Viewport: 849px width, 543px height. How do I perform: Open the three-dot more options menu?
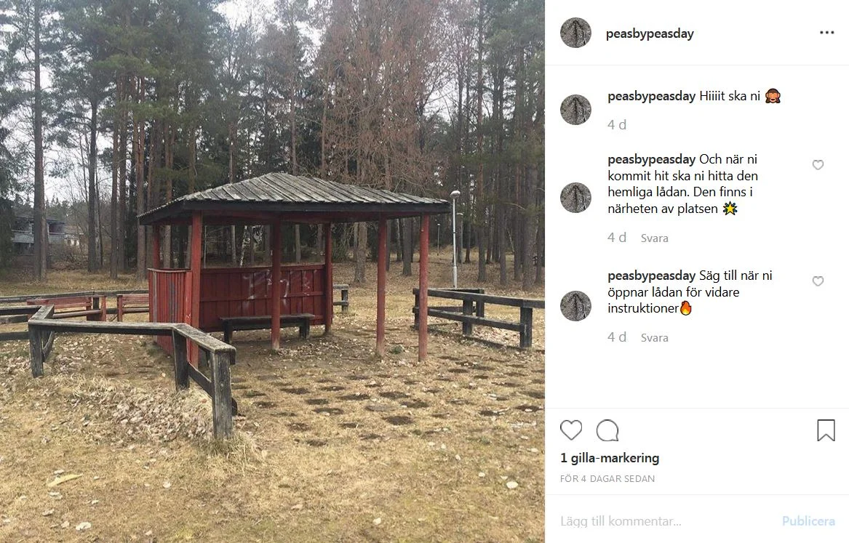(826, 33)
